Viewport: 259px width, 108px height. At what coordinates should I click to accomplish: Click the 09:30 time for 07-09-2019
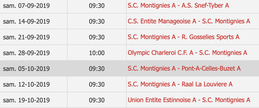pos(97,6)
